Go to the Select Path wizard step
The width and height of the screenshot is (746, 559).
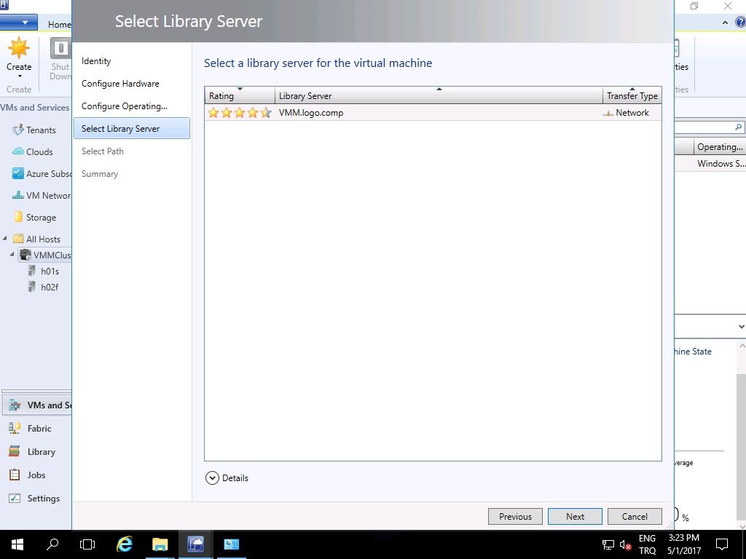pyautogui.click(x=103, y=151)
